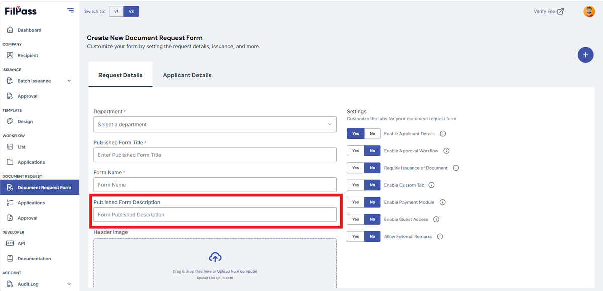Set Require Issuance of Document to Yes
The width and height of the screenshot is (603, 291).
(x=356, y=168)
